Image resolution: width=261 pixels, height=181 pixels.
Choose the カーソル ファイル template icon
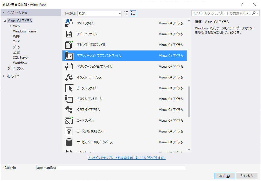coord(68,88)
